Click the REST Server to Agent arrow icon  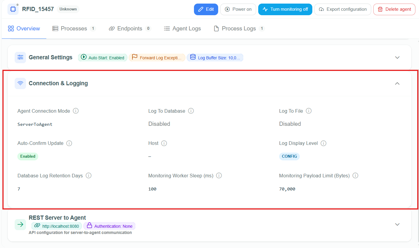20,224
